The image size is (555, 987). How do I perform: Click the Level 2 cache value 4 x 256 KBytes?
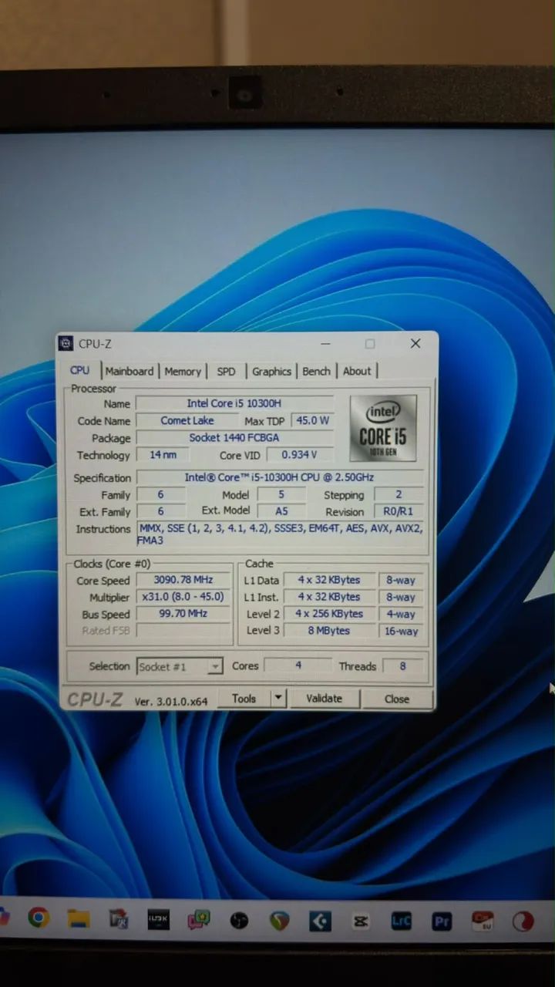[x=328, y=614]
